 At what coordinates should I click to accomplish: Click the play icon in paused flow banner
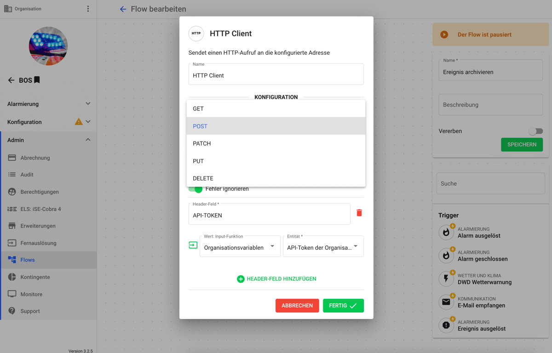[x=444, y=34]
